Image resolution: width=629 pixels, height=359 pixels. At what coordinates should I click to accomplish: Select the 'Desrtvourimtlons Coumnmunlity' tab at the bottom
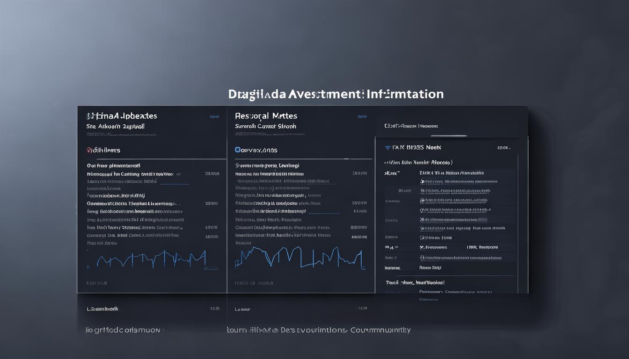pos(346,330)
